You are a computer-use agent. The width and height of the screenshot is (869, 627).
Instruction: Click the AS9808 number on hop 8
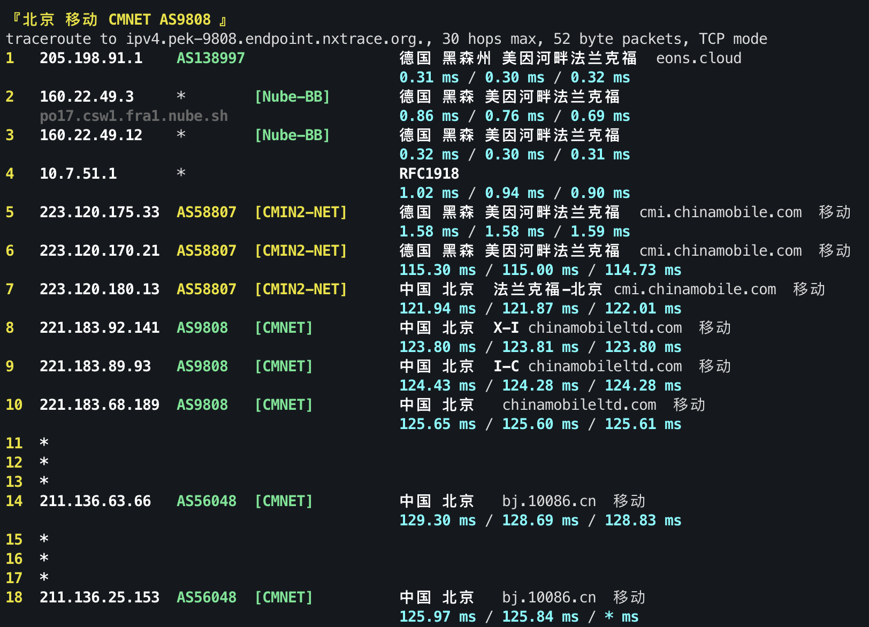(x=202, y=328)
